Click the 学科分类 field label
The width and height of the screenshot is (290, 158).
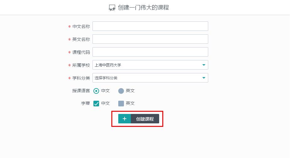pyautogui.click(x=81, y=78)
